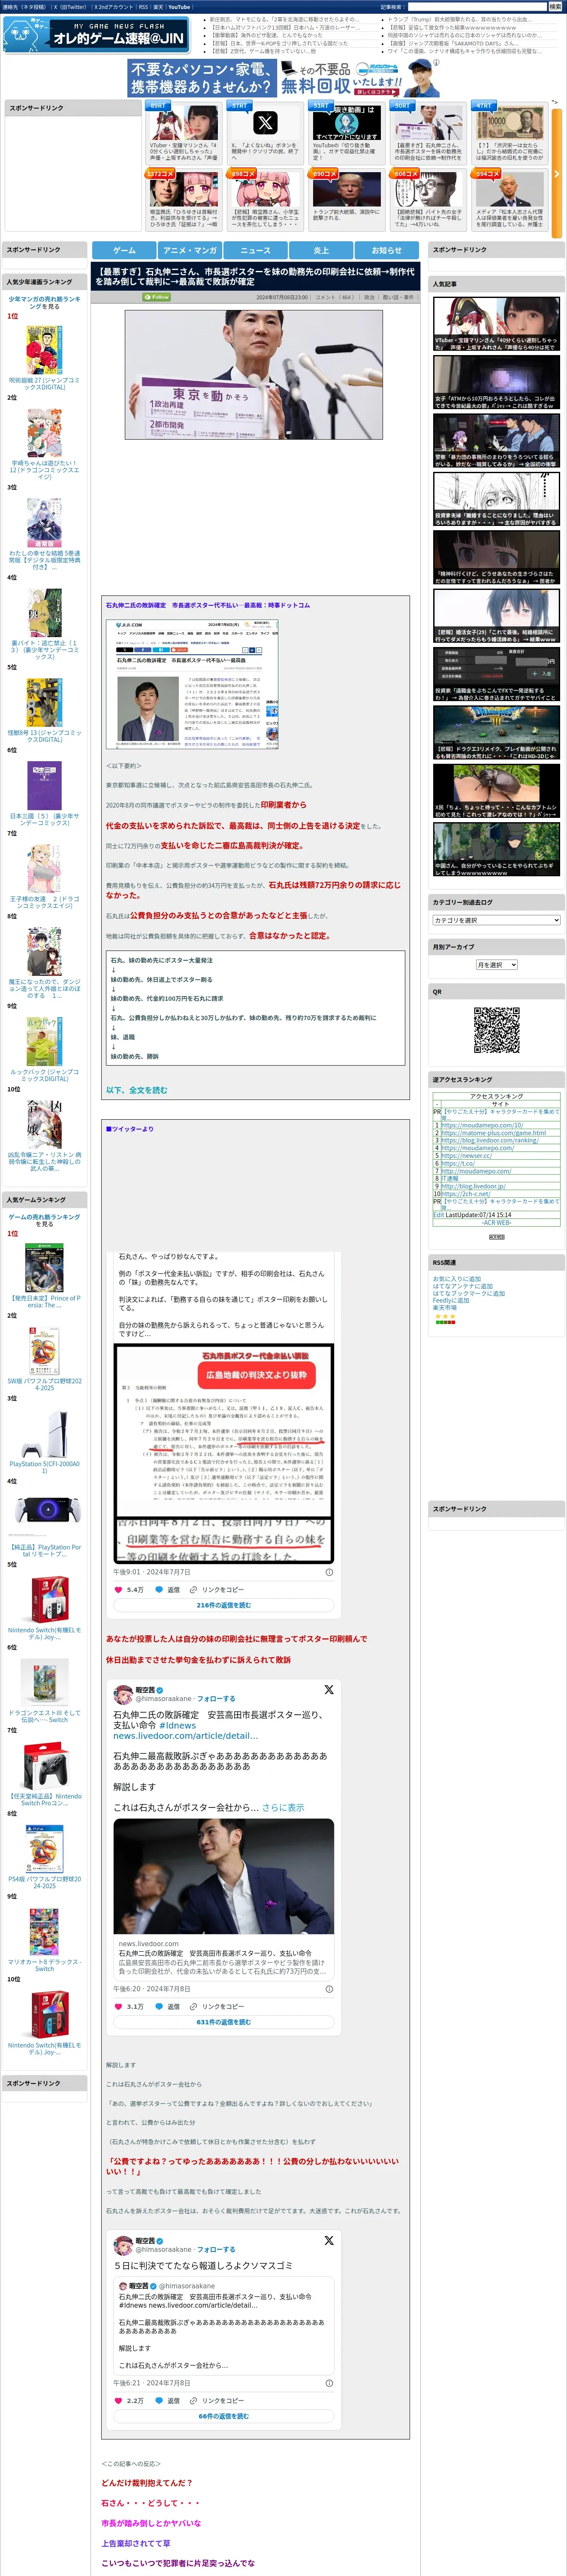Open the コメント(464) link under the title

[335, 297]
